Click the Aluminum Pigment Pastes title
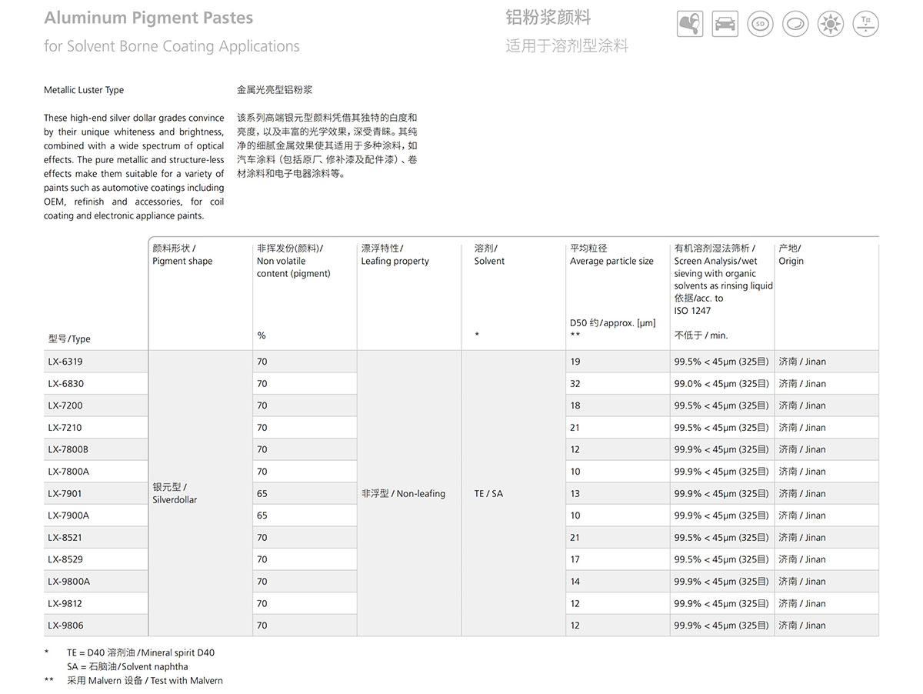 148,18
